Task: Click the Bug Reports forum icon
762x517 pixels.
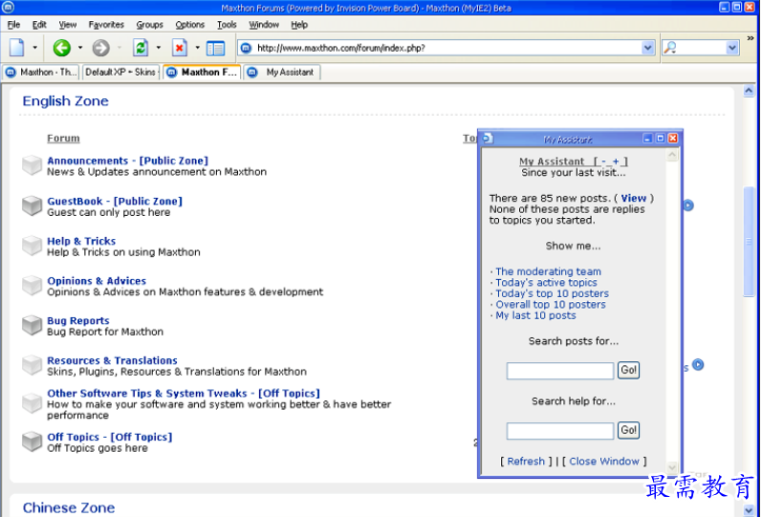Action: tap(32, 325)
